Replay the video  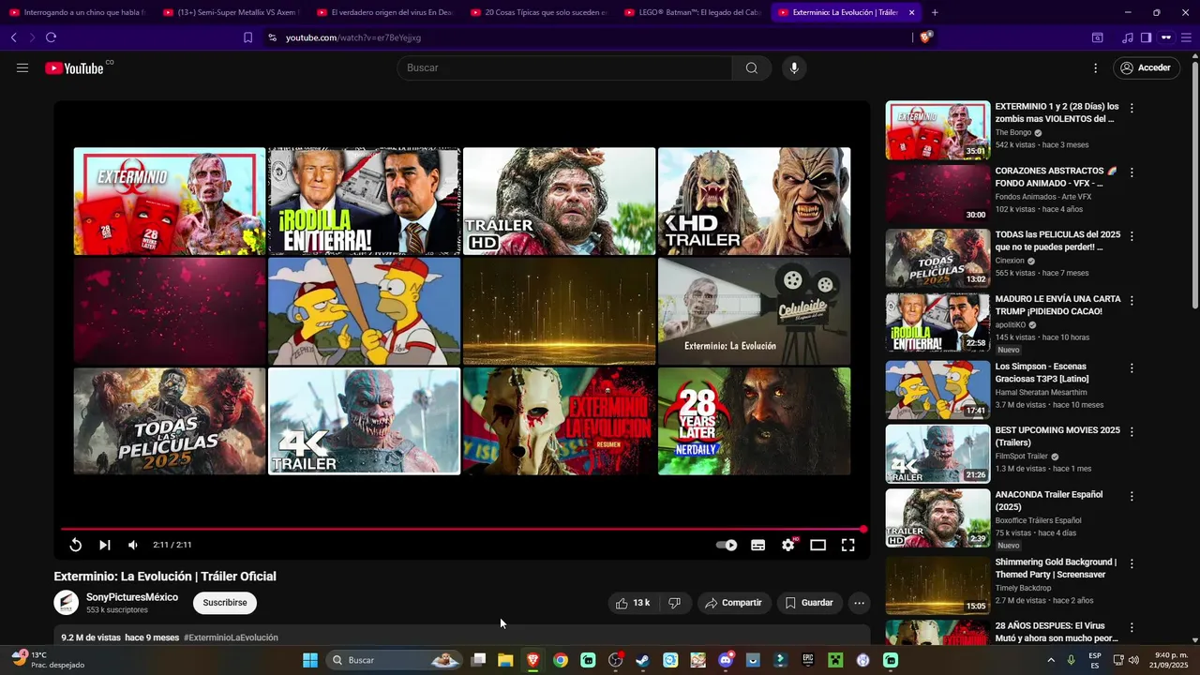[x=76, y=545]
